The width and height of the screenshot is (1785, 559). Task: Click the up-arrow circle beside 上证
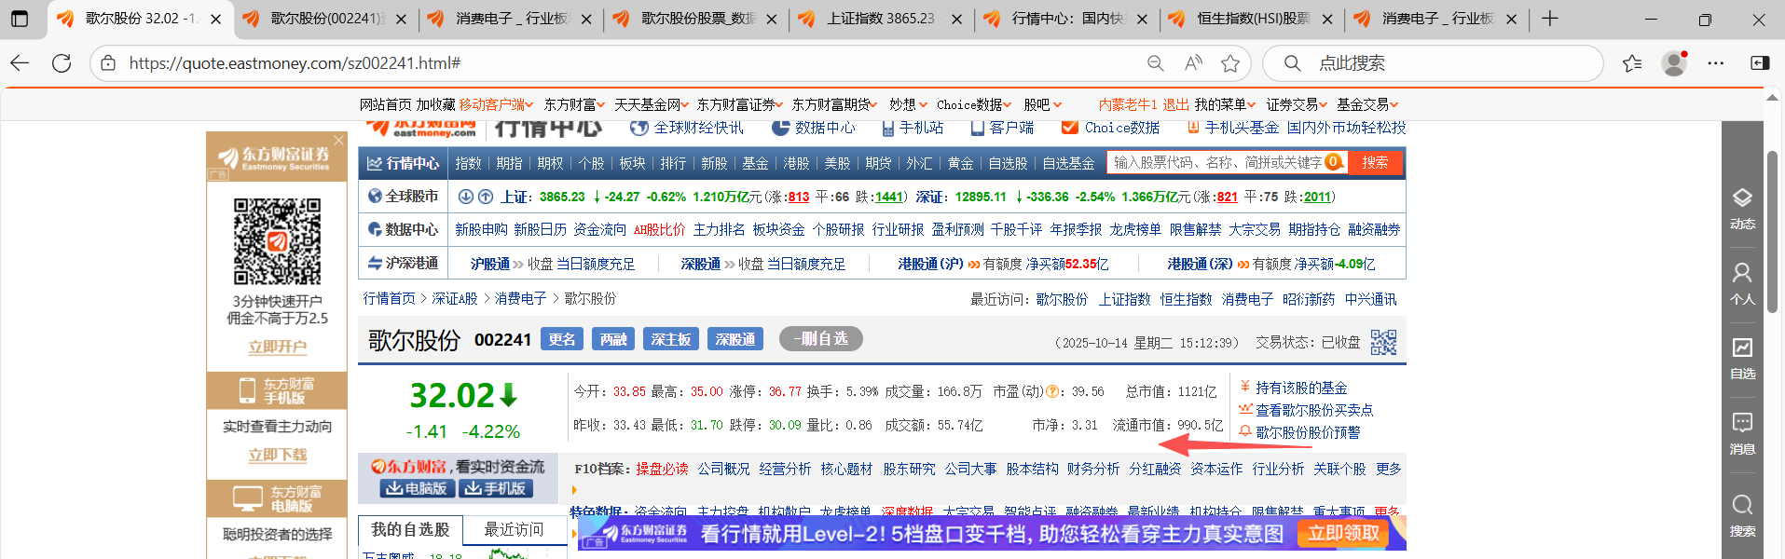click(x=486, y=197)
